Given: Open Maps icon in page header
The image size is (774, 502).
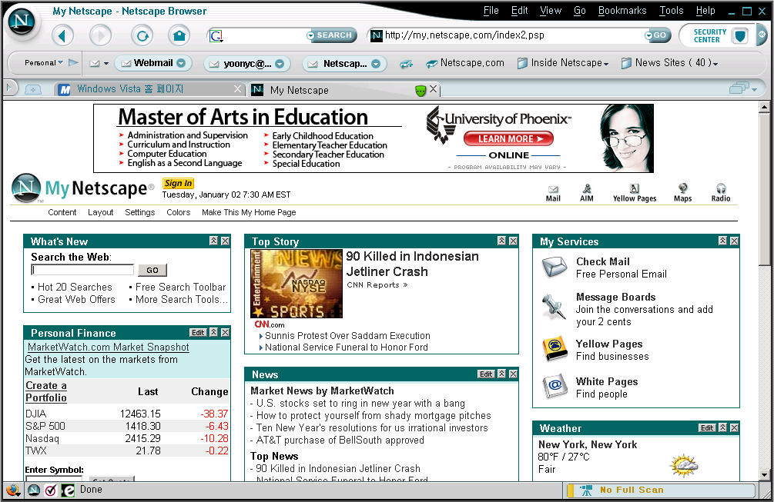Looking at the screenshot, I should pyautogui.click(x=682, y=193).
